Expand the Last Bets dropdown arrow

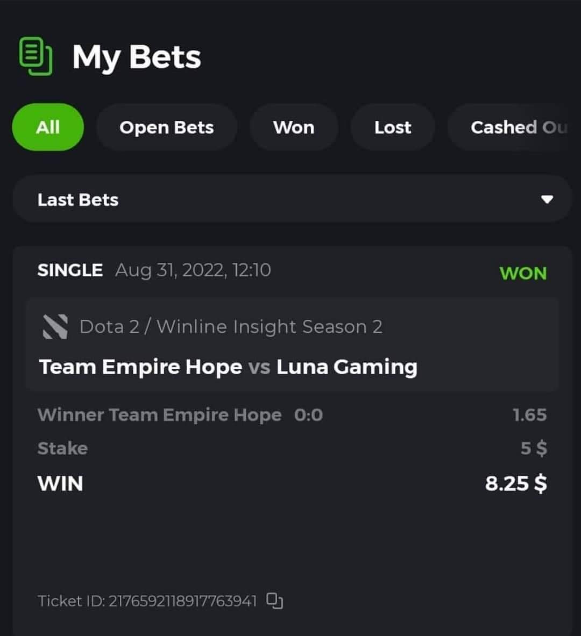547,199
